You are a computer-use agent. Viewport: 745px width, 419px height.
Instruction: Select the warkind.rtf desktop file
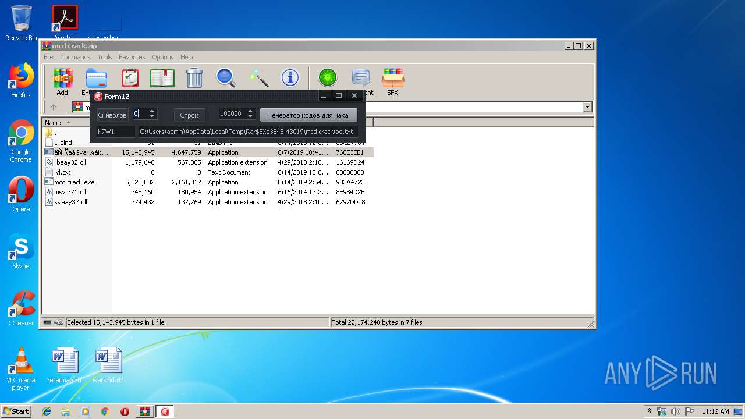(108, 365)
